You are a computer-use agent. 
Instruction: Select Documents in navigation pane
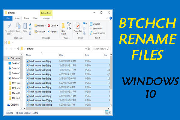15,73
